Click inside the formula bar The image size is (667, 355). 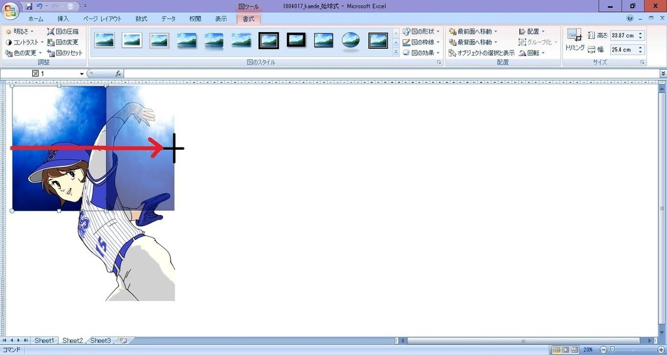point(391,74)
